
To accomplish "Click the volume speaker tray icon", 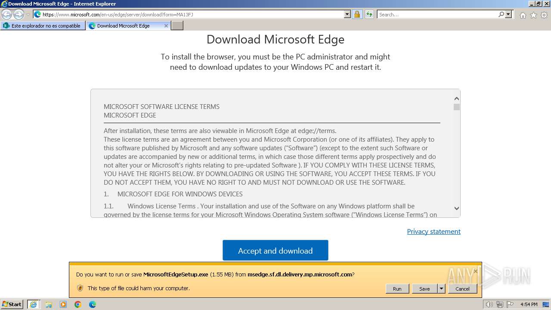I will [x=489, y=304].
